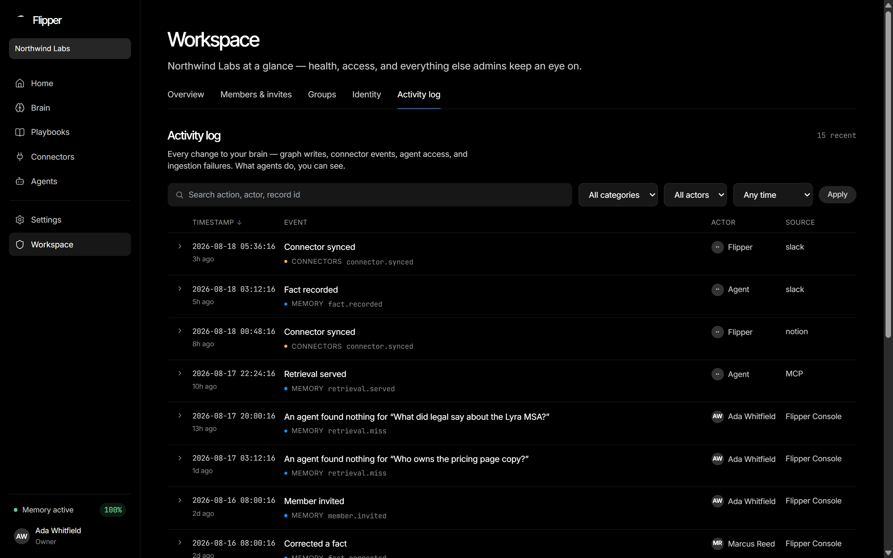Click the 'notion' source cell
893x558 pixels.
pos(797,332)
